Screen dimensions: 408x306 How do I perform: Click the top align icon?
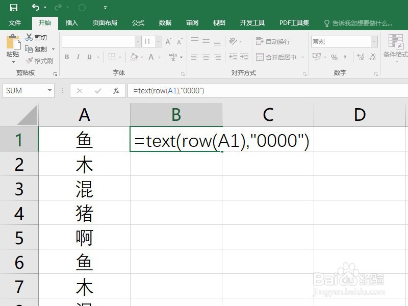[x=195, y=41]
